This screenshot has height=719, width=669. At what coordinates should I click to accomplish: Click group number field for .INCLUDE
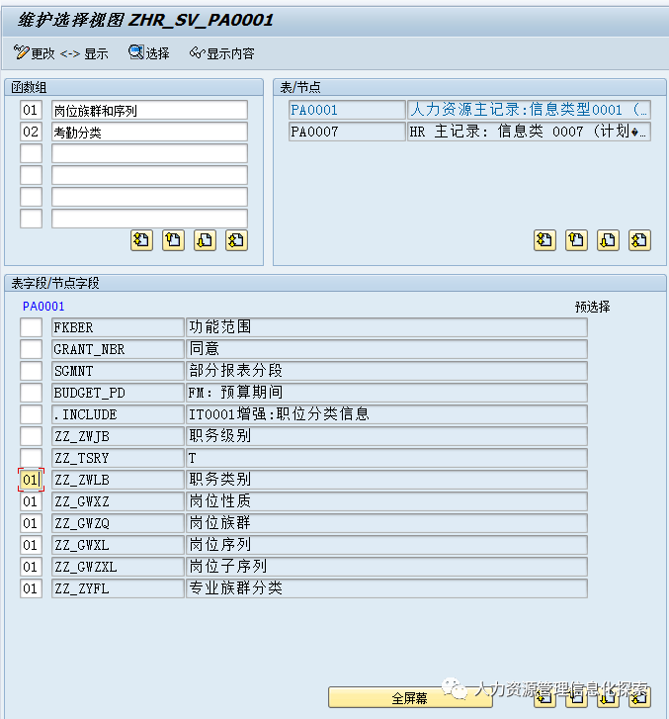pos(32,414)
